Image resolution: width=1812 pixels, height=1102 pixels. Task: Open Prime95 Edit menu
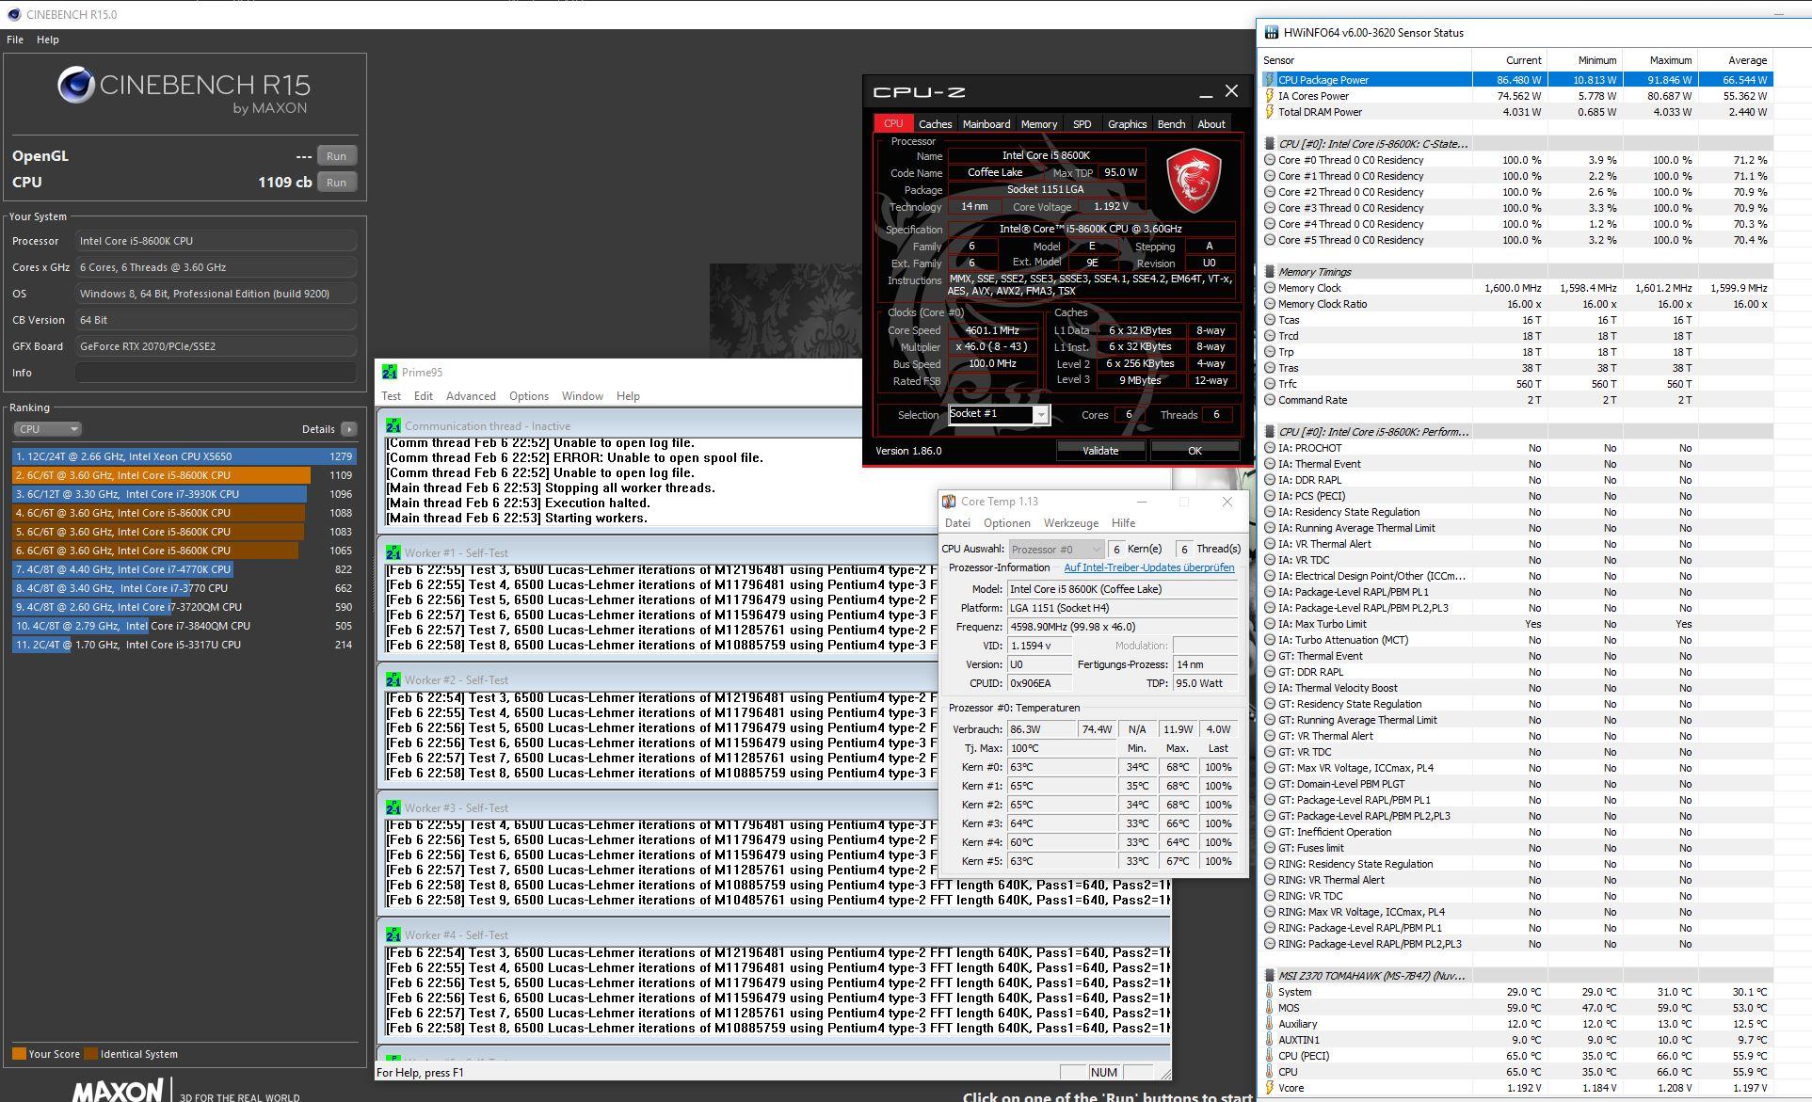point(424,396)
